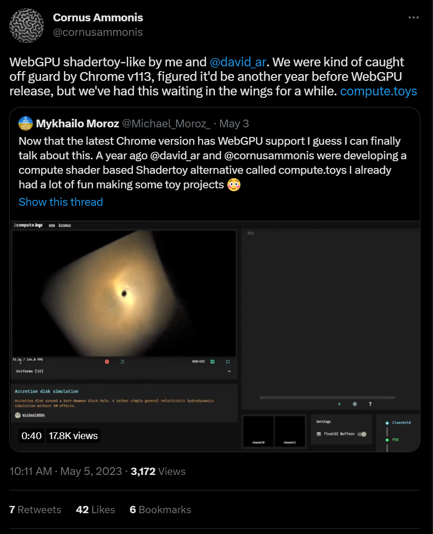The width and height of the screenshot is (433, 534).
Task: Open the question mark help icon
Action: (370, 404)
